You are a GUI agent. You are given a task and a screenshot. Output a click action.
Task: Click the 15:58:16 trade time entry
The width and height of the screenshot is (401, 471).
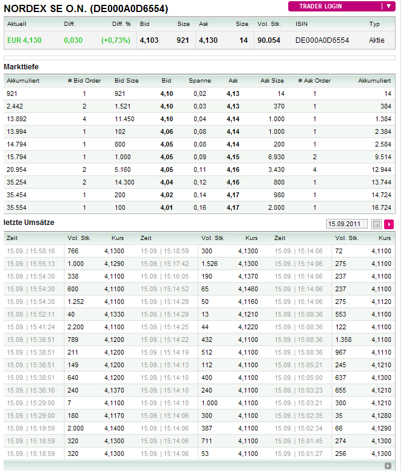(31, 251)
